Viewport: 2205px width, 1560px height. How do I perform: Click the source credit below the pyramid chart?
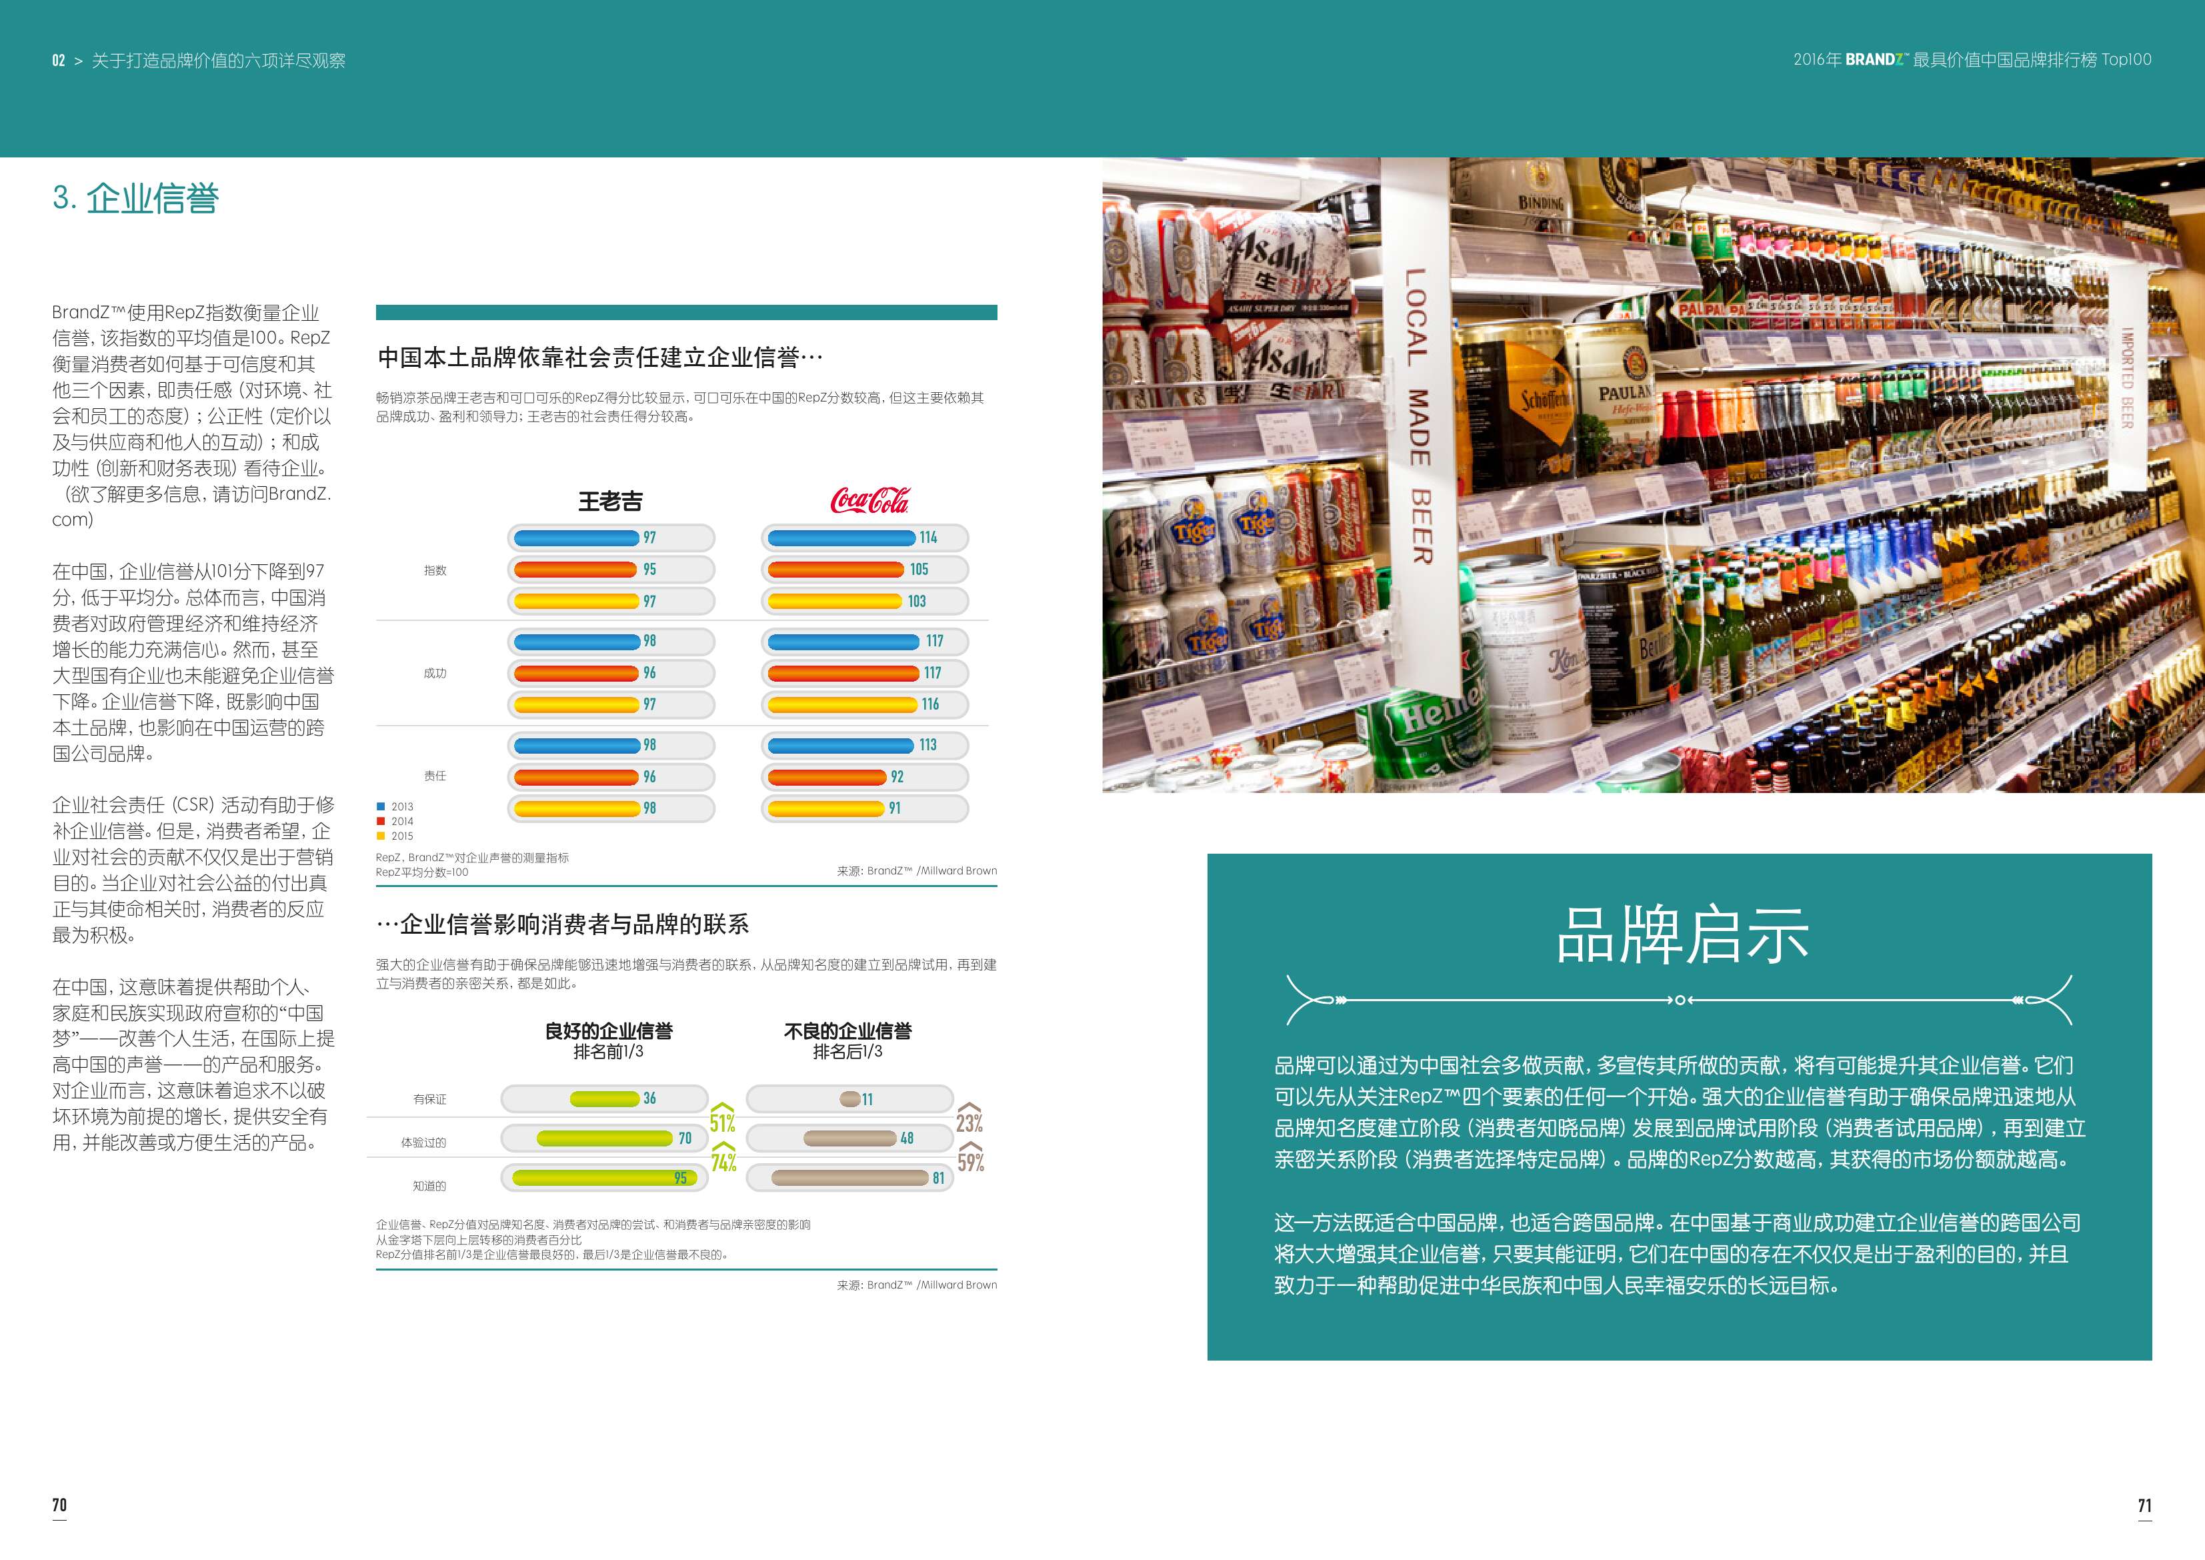click(917, 1285)
